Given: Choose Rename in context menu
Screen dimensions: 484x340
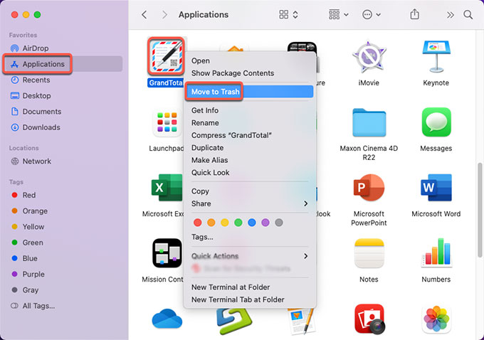Looking at the screenshot, I should 205,123.
